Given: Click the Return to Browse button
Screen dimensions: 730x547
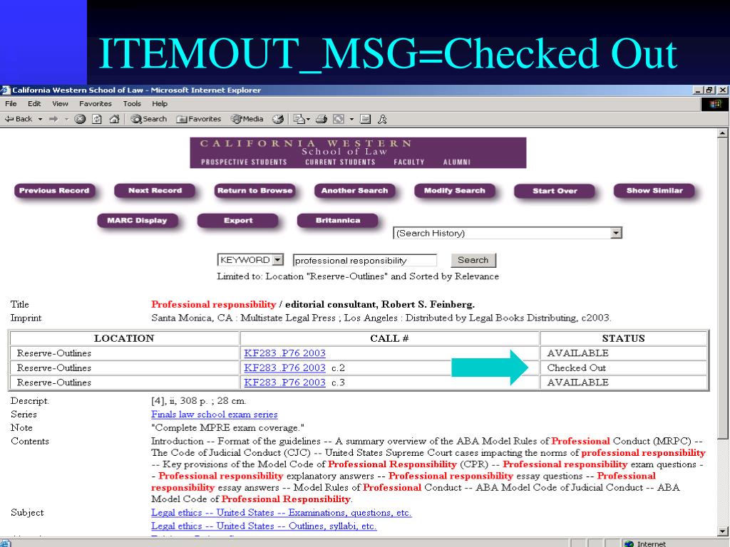Looking at the screenshot, I should click(x=255, y=191).
